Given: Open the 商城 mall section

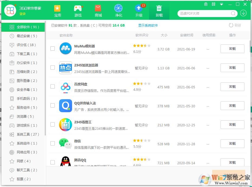Looking at the screenshot, I should pyautogui.click(x=98, y=11).
